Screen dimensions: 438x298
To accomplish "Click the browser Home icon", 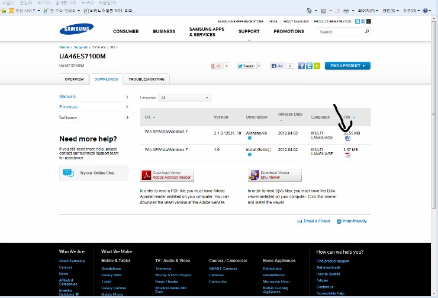I will (x=309, y=11).
